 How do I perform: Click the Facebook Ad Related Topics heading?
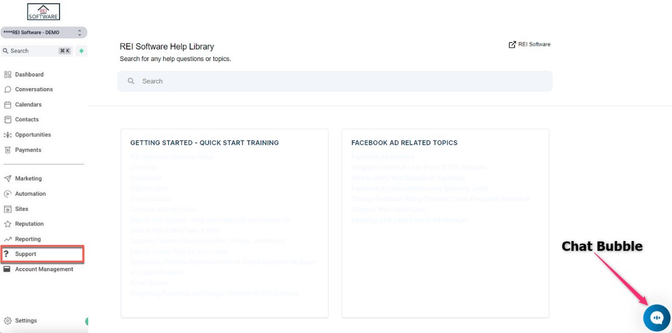[405, 143]
